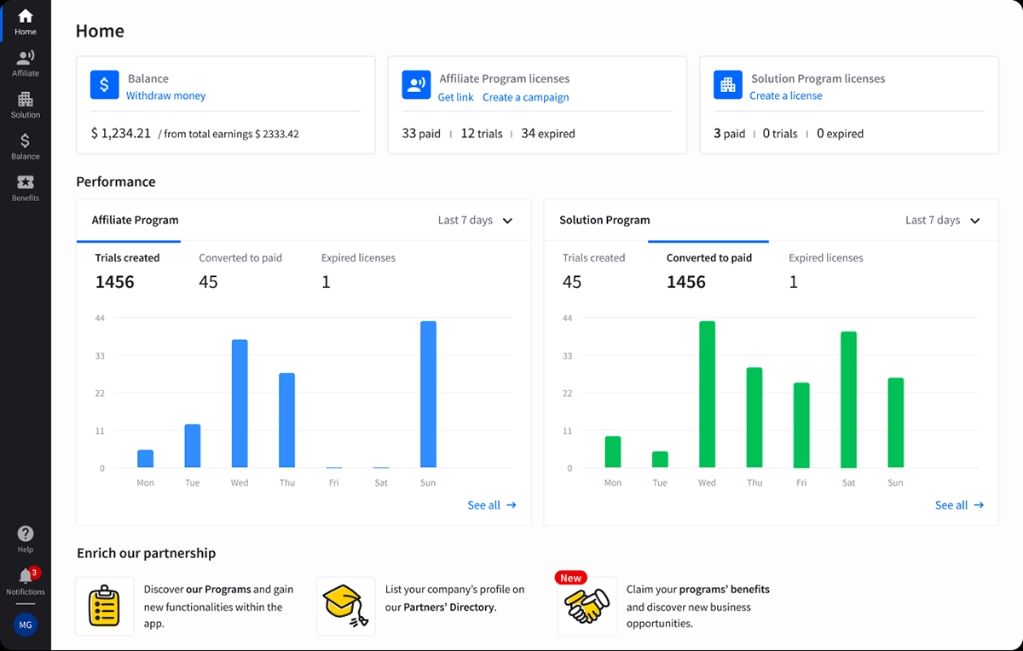The image size is (1023, 651).
Task: Click the Withdraw money link
Action: click(166, 96)
